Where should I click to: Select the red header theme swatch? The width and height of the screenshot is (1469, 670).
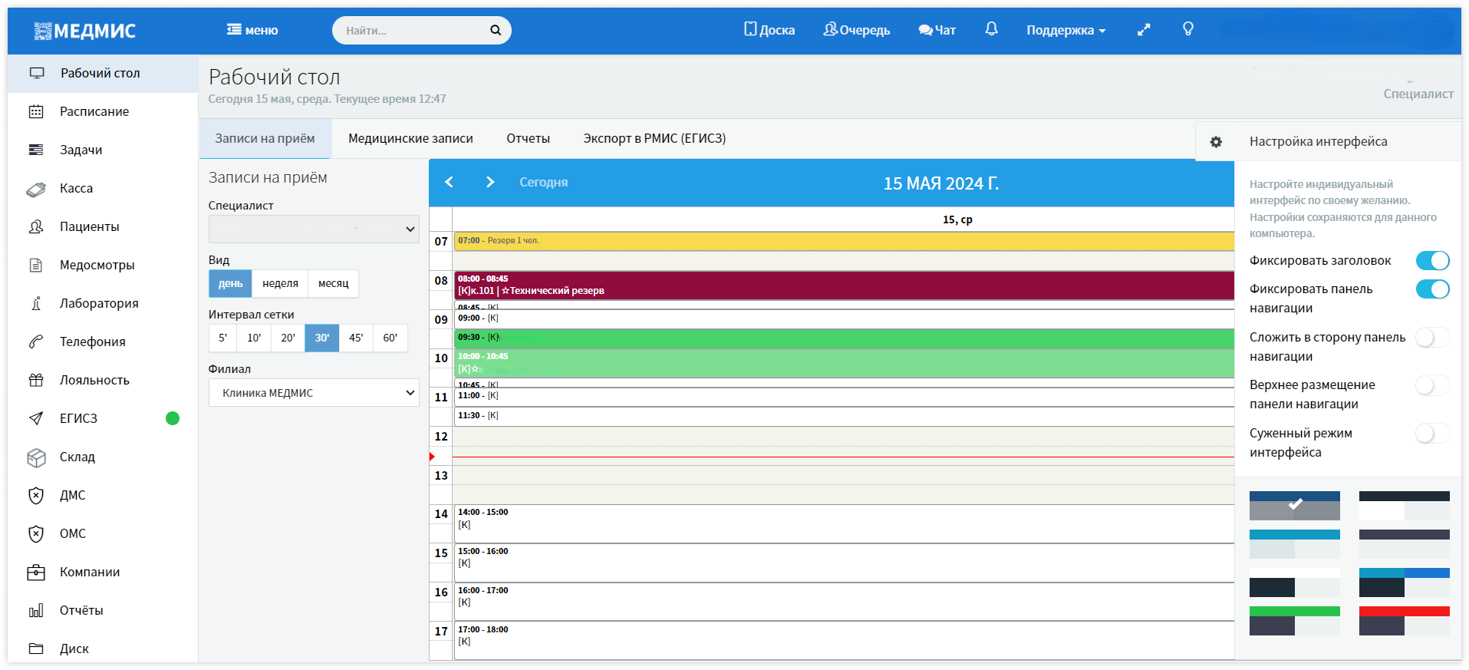tap(1404, 620)
